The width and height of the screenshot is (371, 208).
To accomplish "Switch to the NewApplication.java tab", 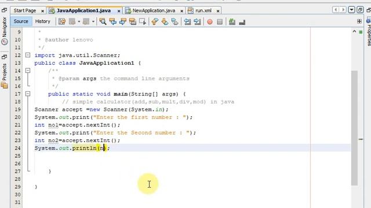I will coord(154,10).
